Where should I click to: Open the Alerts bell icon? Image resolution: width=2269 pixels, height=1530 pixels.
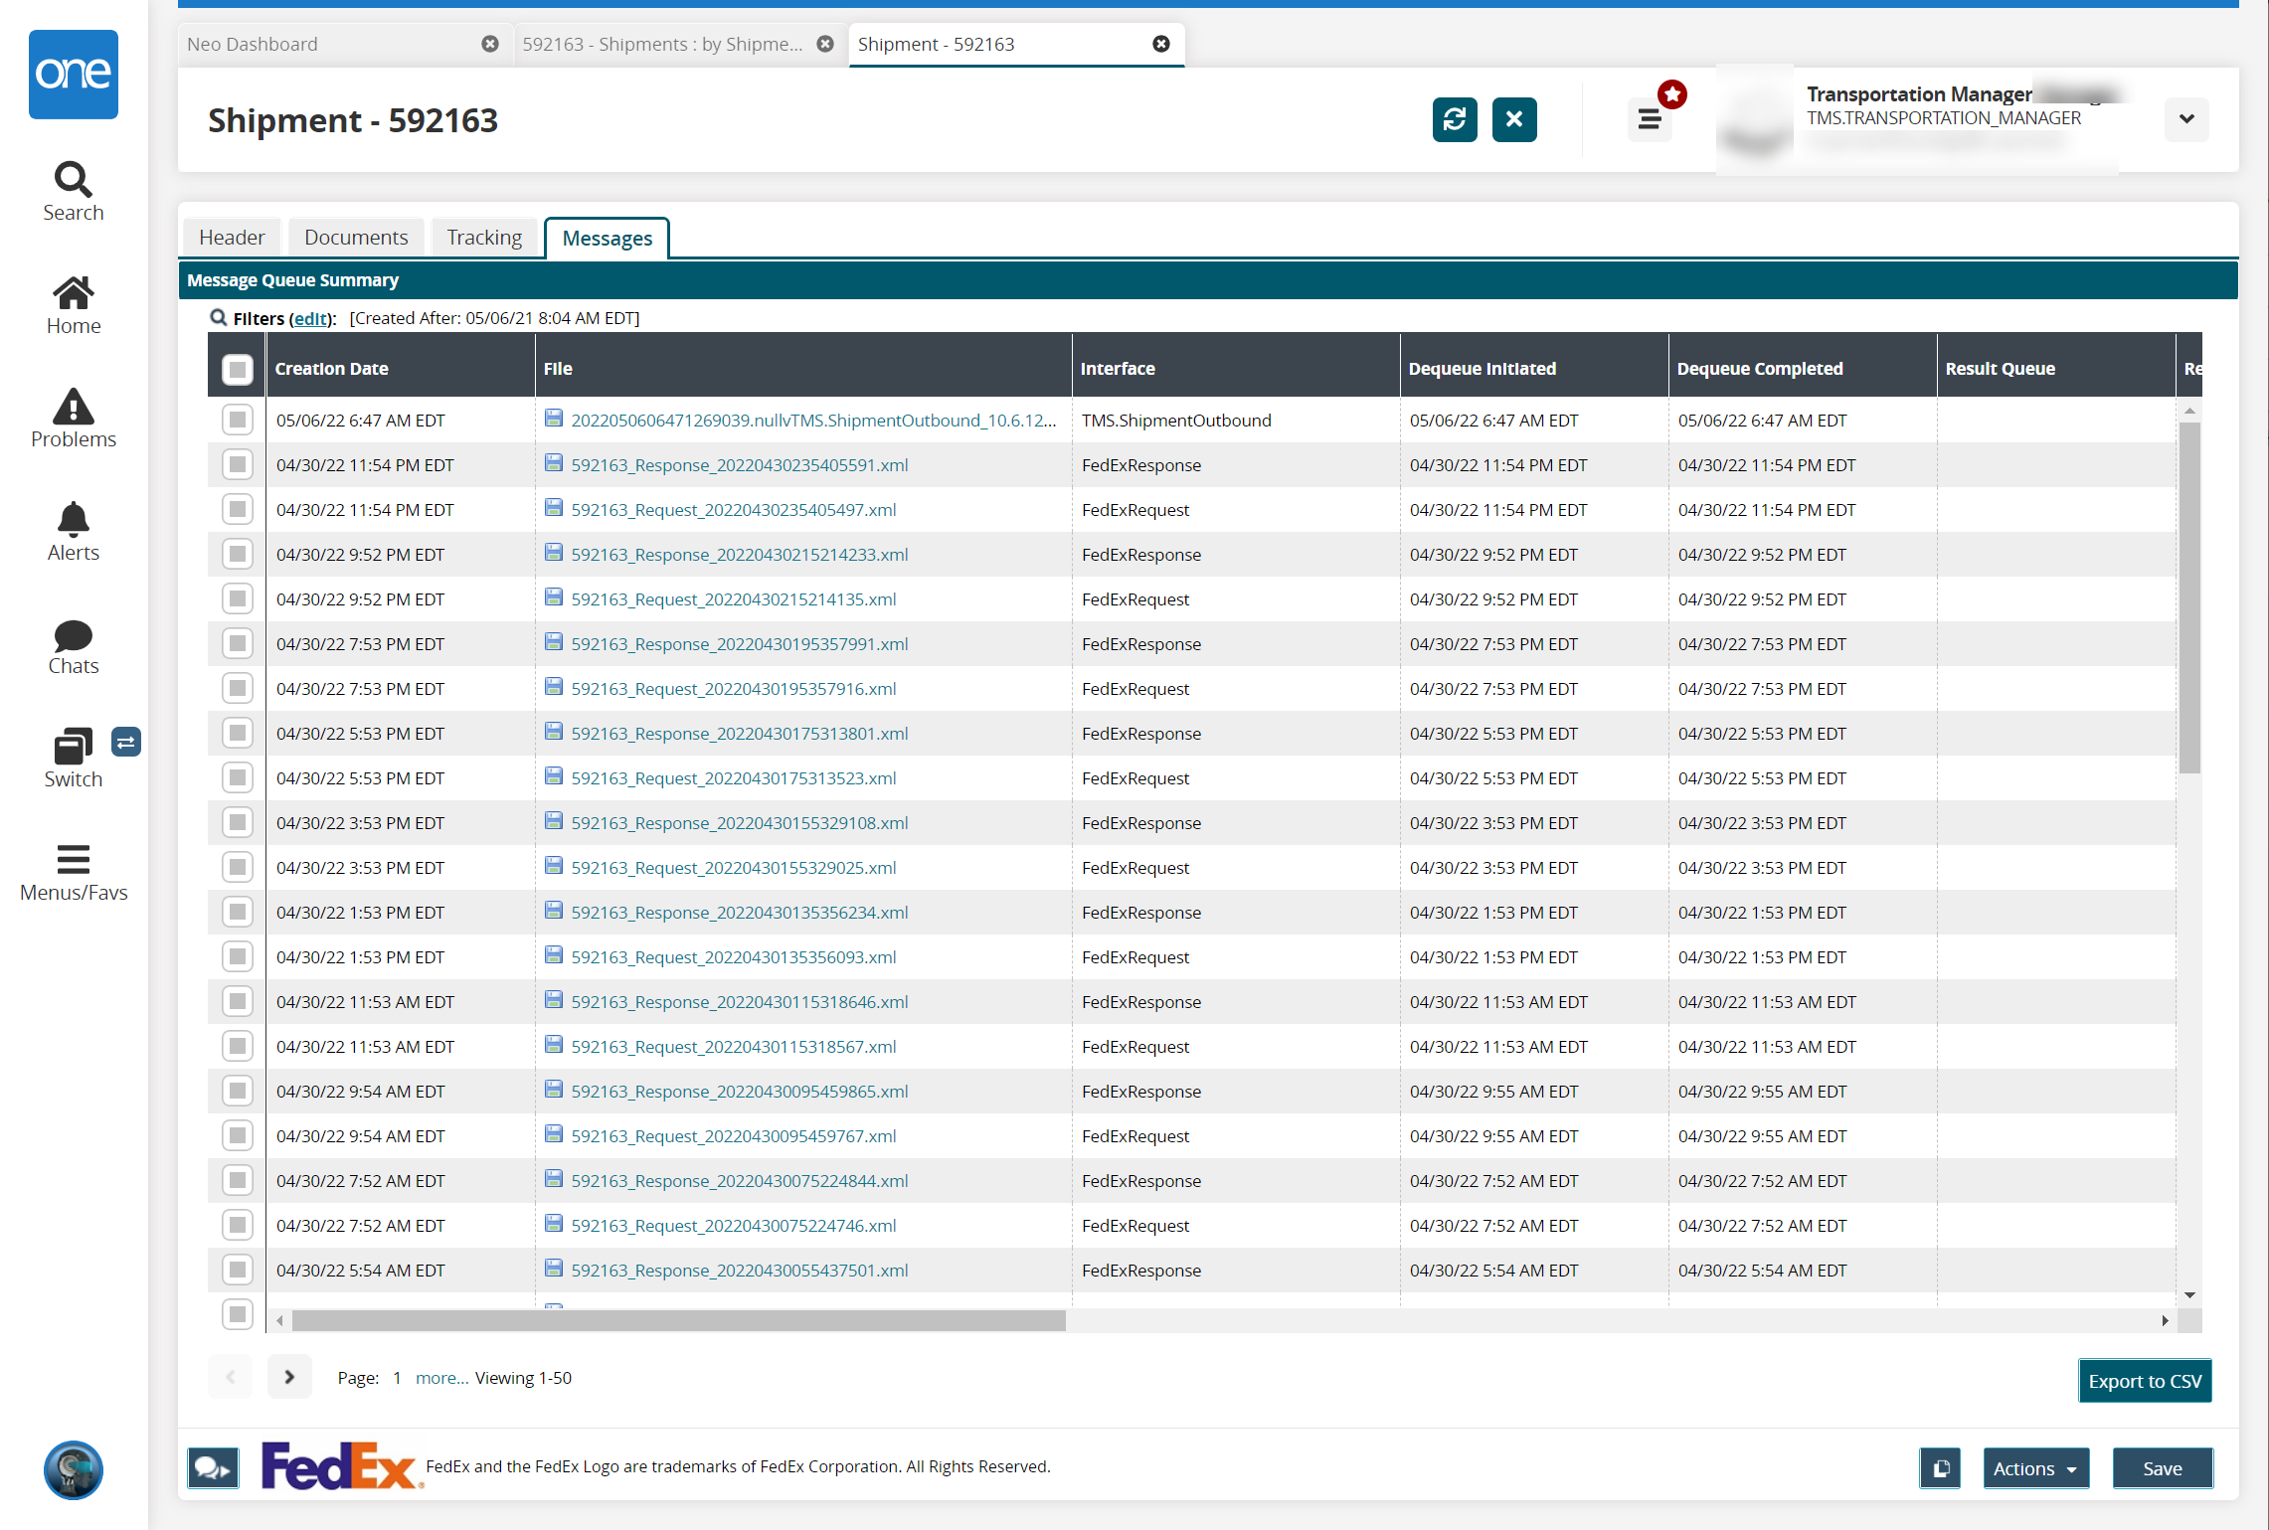[73, 520]
